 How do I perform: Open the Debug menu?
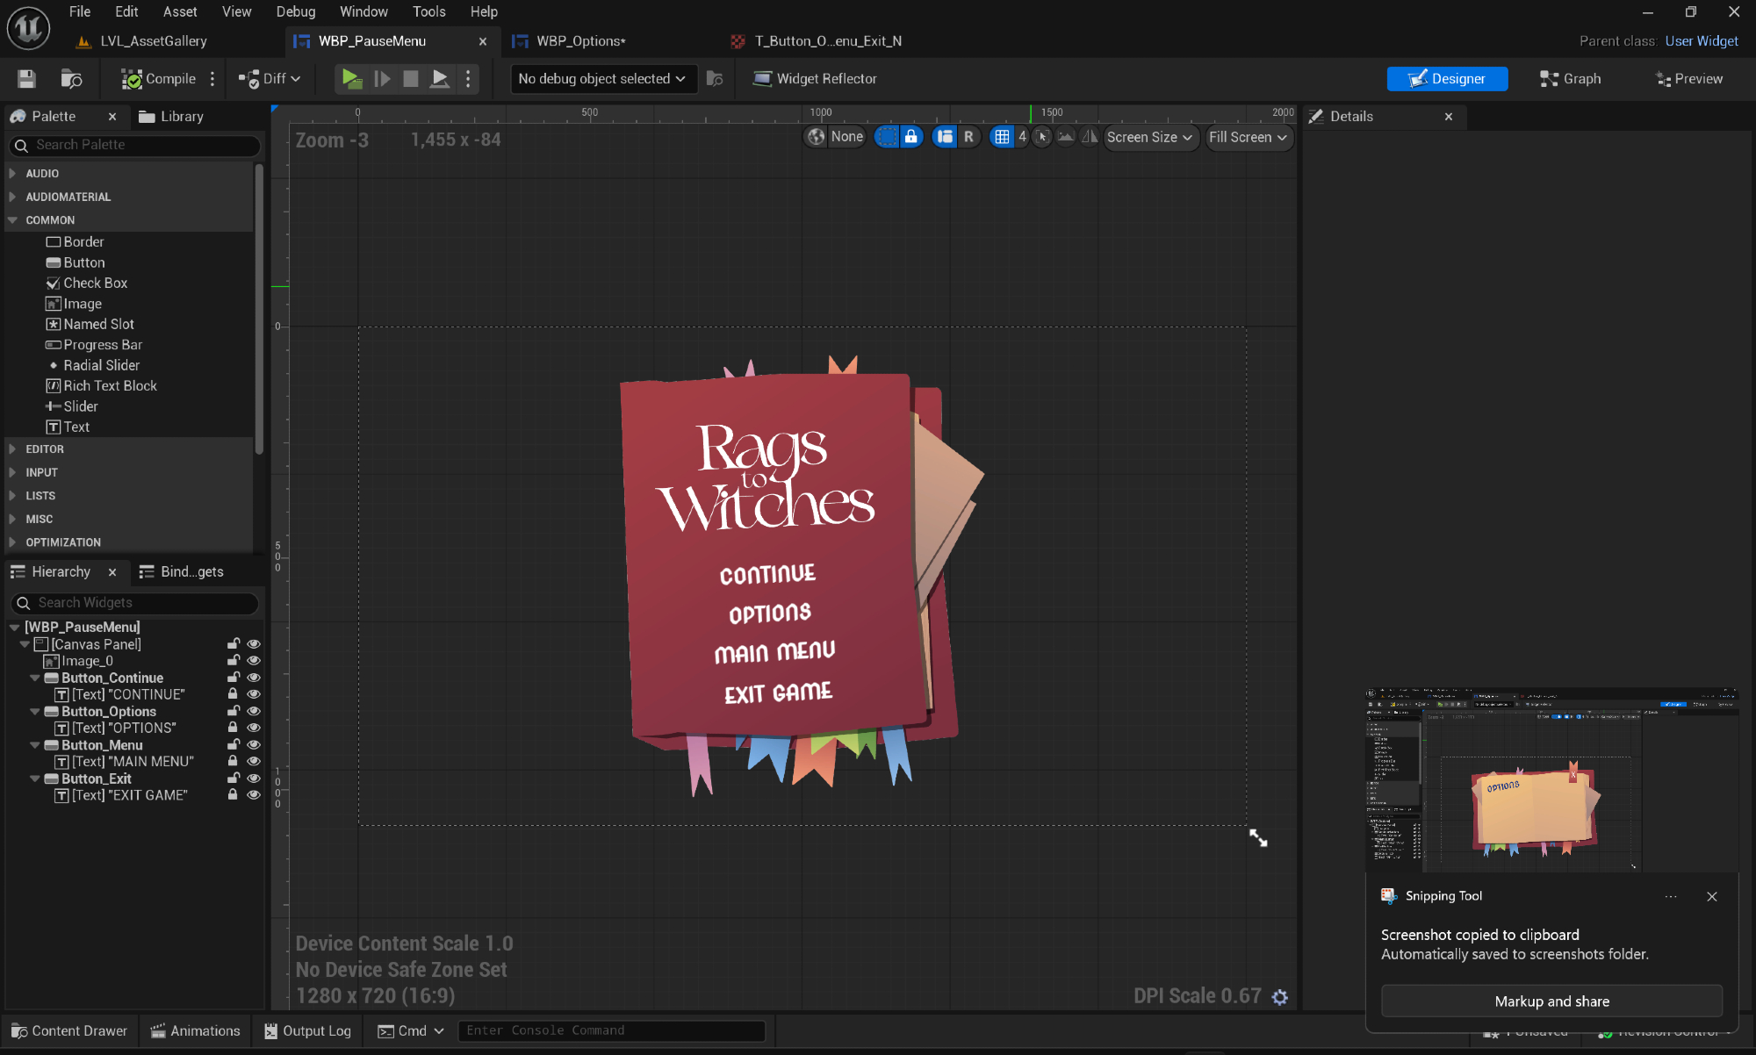[x=295, y=11]
